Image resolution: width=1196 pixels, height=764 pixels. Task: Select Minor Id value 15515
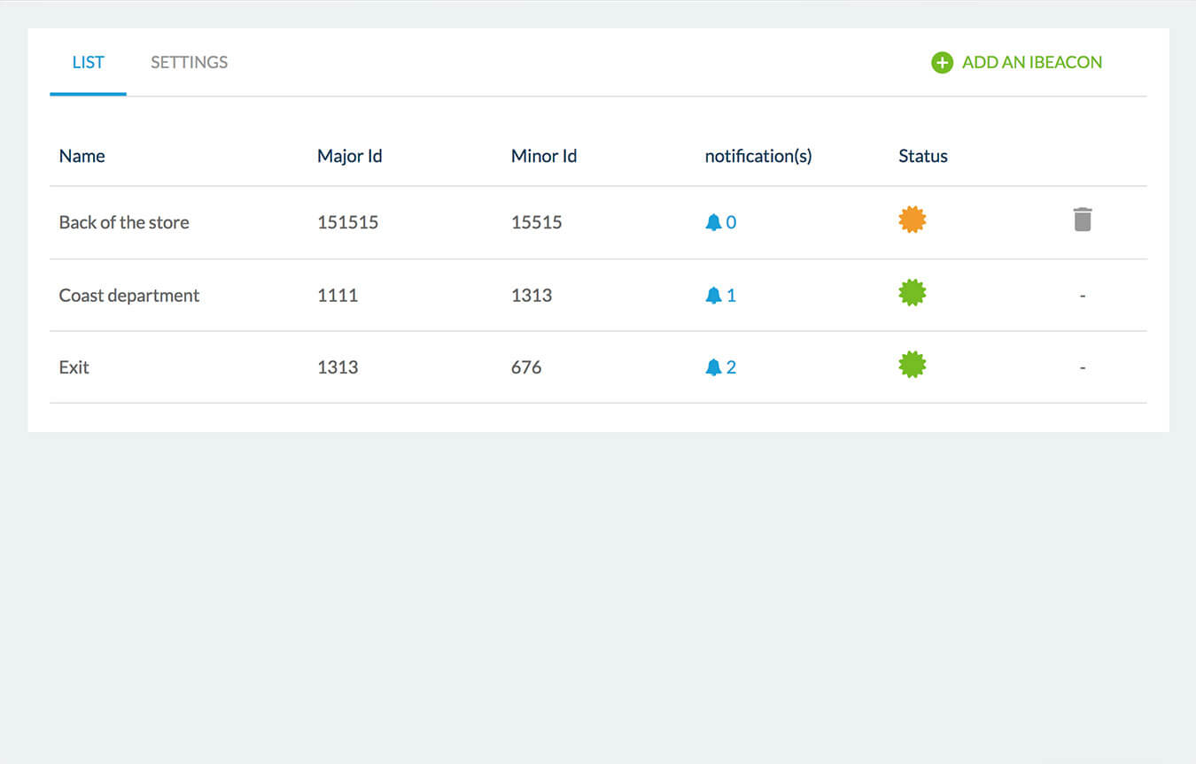537,222
